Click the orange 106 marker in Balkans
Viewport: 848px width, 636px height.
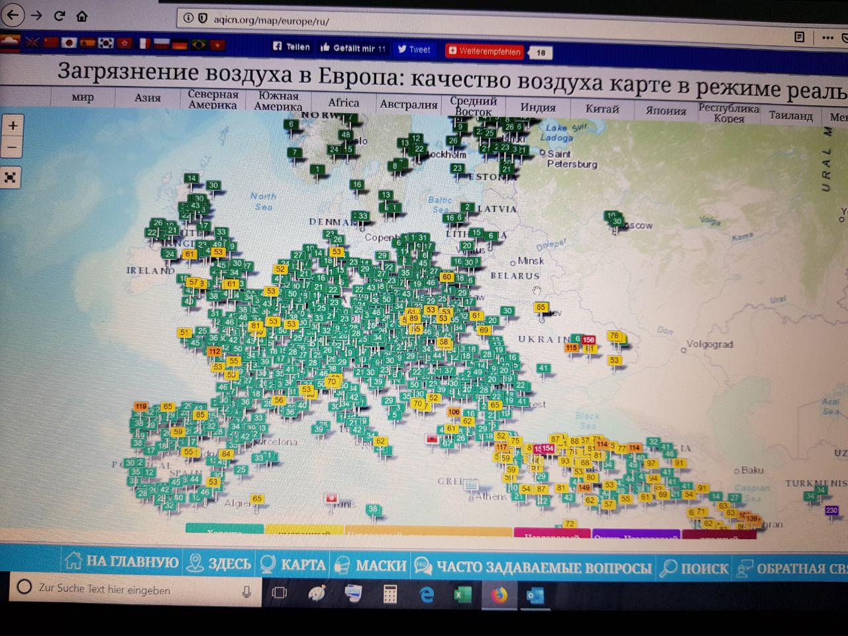[x=454, y=411]
